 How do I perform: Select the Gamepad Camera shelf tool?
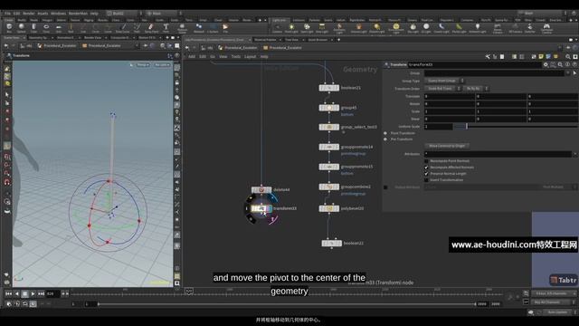pos(546,28)
